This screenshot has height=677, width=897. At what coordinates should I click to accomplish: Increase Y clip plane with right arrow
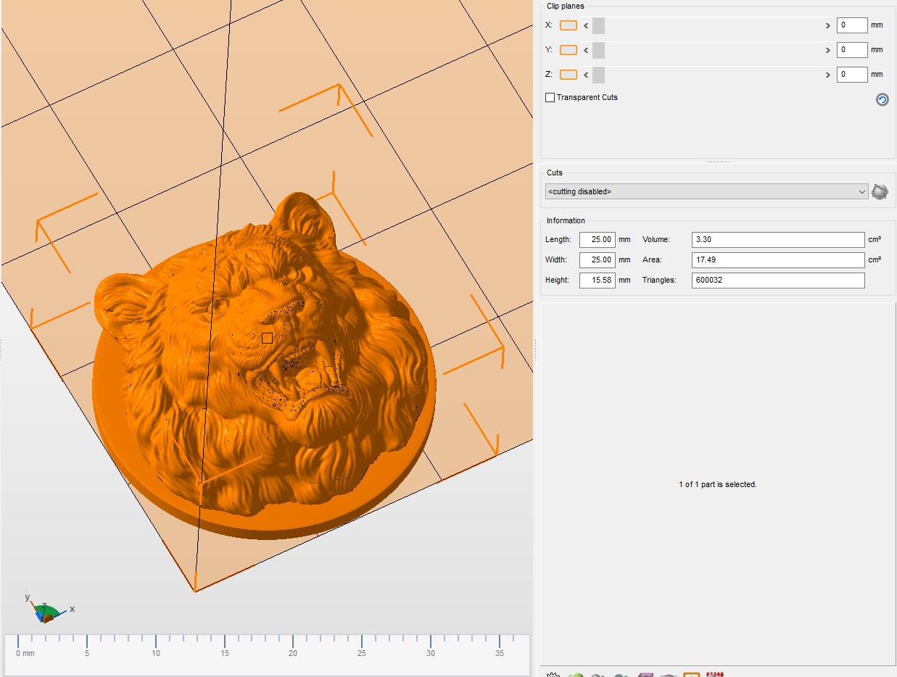coord(827,50)
